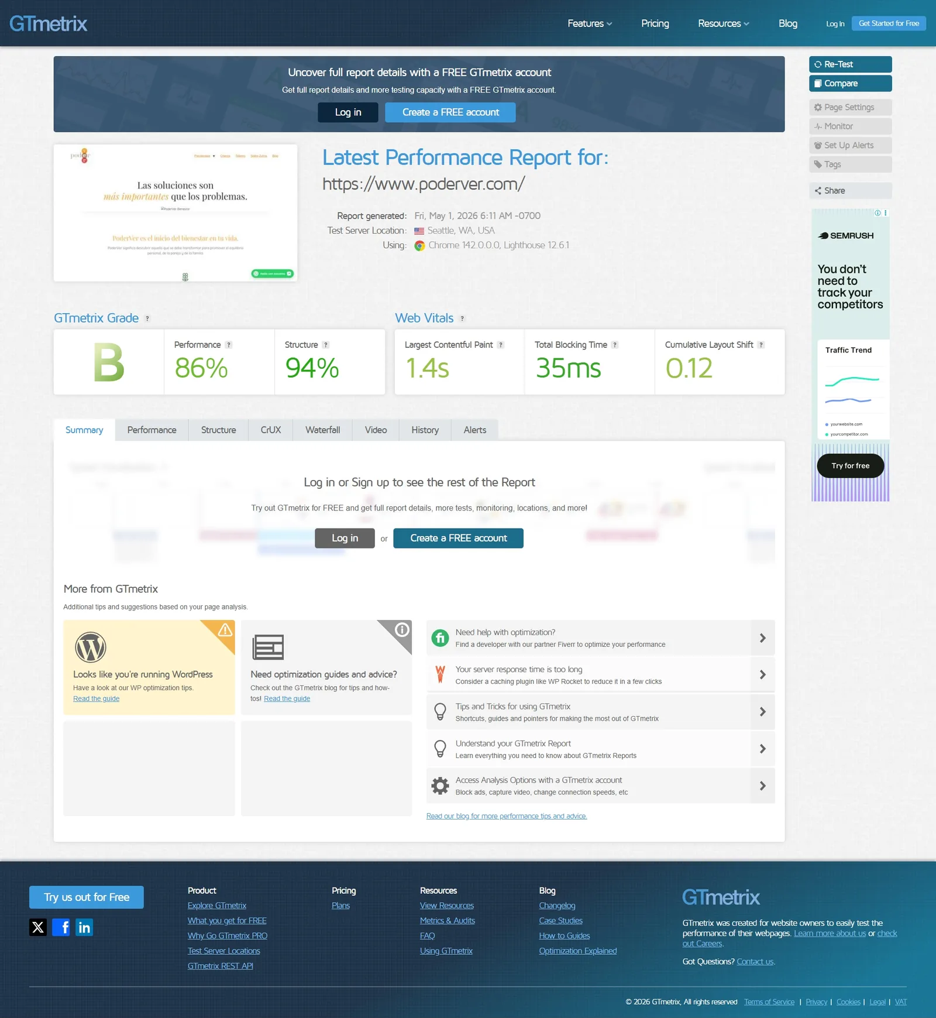The width and height of the screenshot is (936, 1018).
Task: Switch to the Performance tab
Action: point(152,430)
